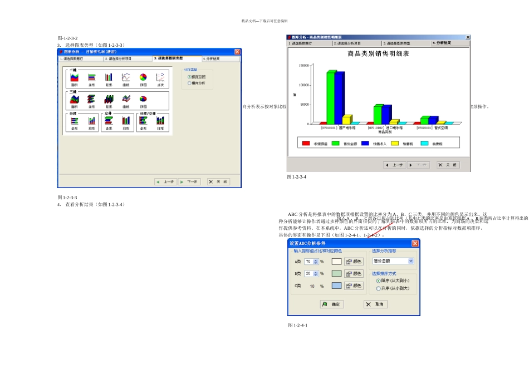The width and height of the screenshot is (529, 374).
Task: Switch to step 3 chart type tab
Action: click(177, 58)
